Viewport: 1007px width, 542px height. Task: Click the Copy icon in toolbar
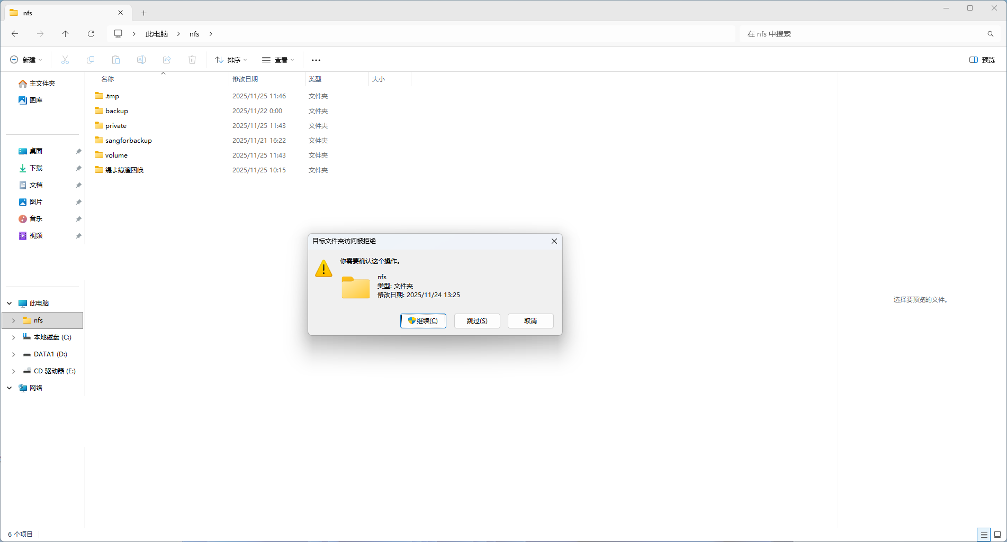point(91,60)
